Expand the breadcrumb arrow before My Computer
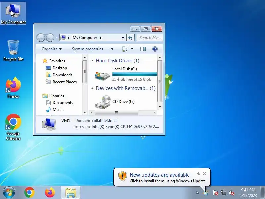Viewport: 265px width, 199px height. click(x=69, y=38)
